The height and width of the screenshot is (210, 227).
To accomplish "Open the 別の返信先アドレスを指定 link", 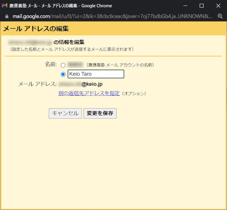I will (89, 93).
